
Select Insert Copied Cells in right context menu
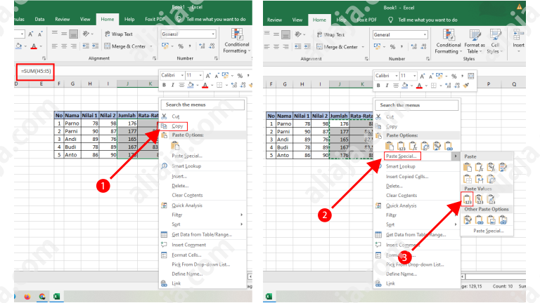coord(407,177)
